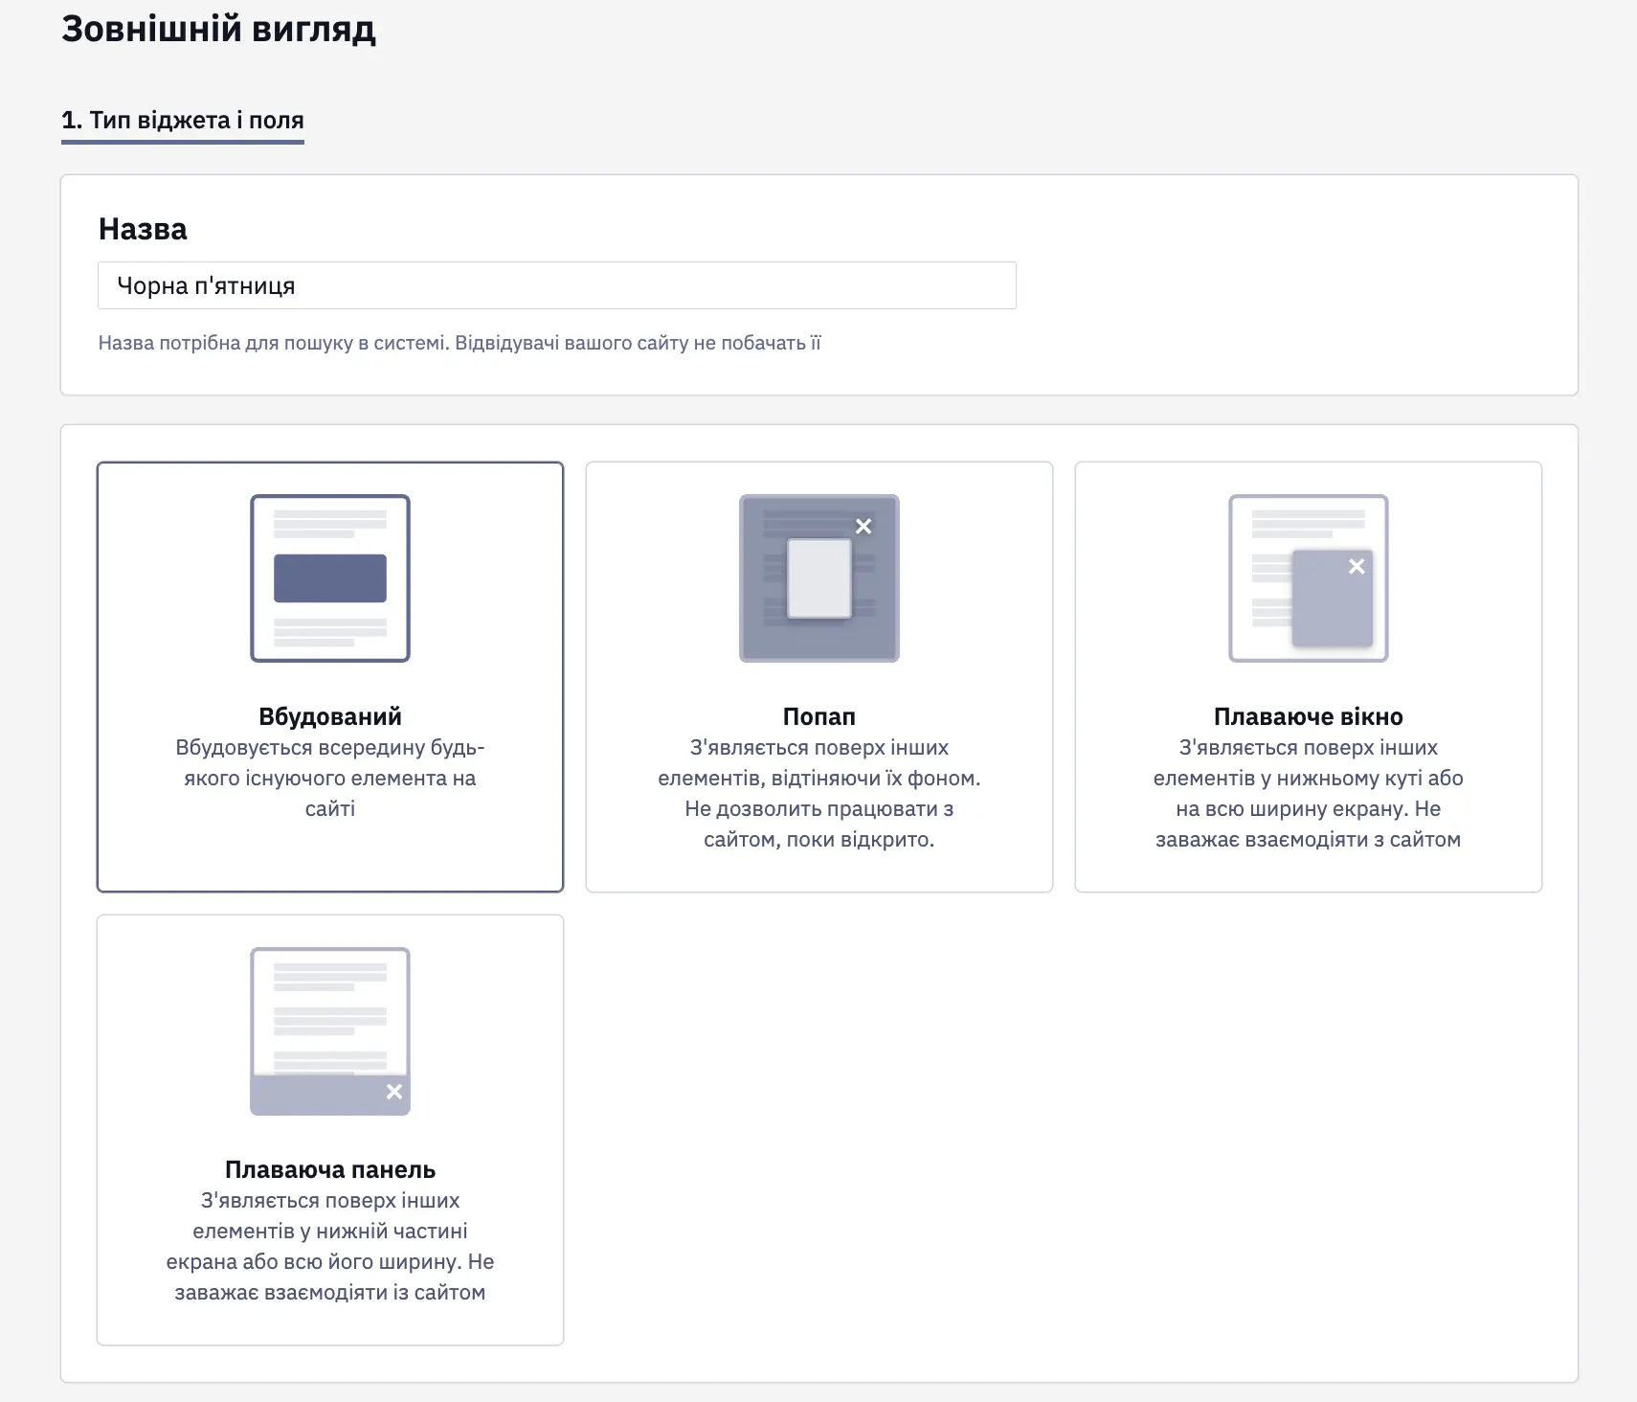This screenshot has width=1637, height=1402.
Task: Click the description 'у нижній частині екрана або всю його ширину'
Action: tap(330, 1246)
